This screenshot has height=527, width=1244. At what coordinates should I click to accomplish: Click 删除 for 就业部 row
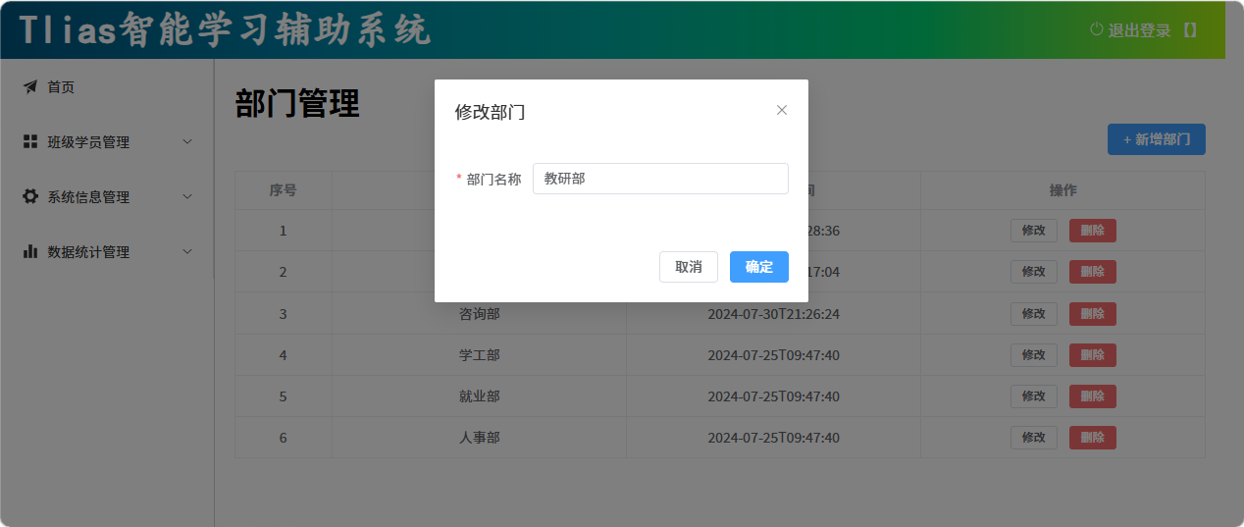tap(1093, 396)
